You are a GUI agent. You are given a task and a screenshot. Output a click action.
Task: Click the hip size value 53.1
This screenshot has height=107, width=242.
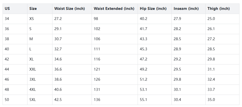pyautogui.click(x=144, y=90)
